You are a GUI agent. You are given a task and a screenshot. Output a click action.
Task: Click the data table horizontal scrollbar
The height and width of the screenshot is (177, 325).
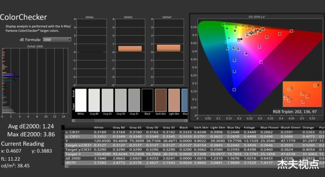point(195,167)
